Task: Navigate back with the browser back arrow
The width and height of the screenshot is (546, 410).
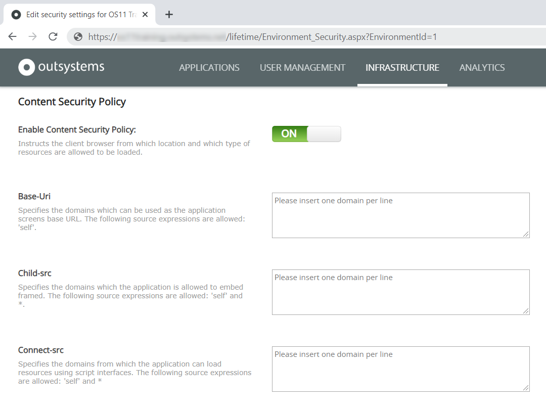Action: [x=12, y=36]
